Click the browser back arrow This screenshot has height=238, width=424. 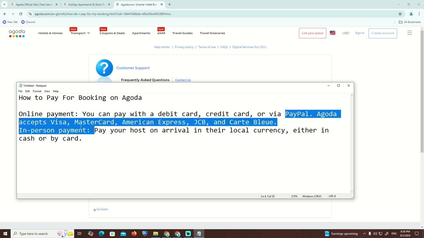5,14
